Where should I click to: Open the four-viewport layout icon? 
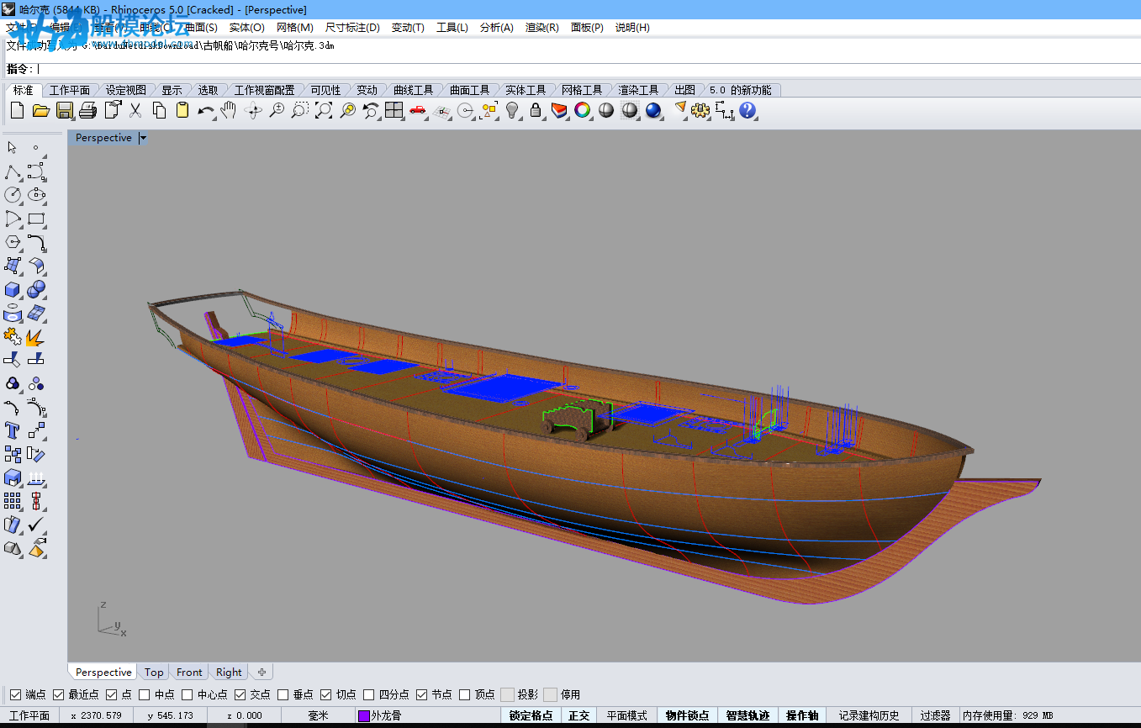394,110
